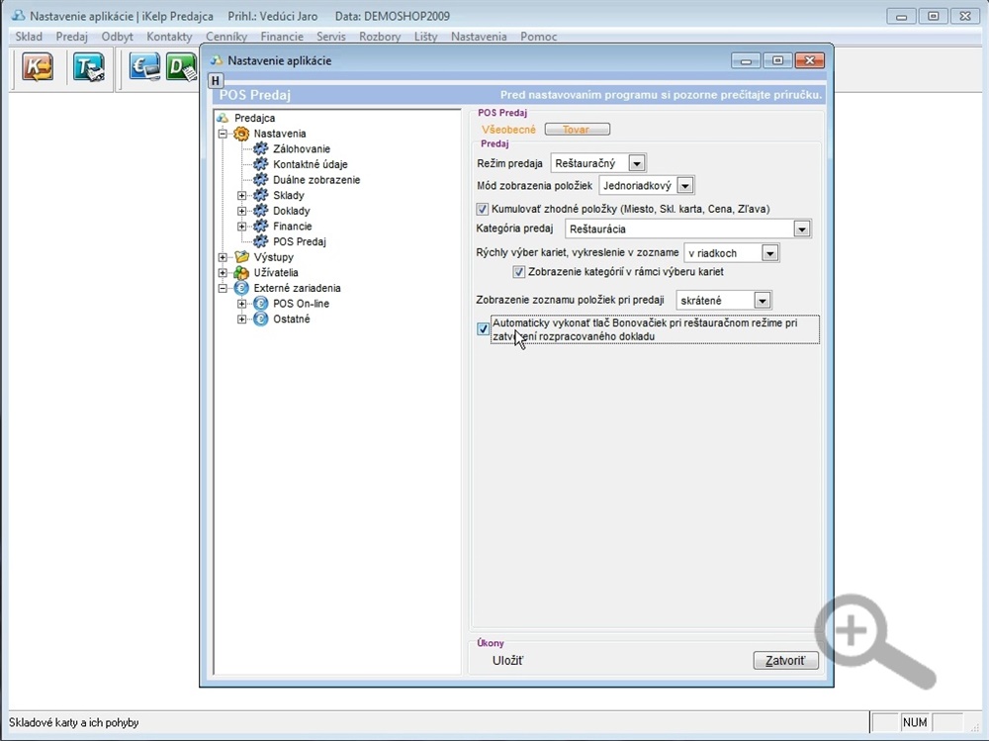Viewport: 989px width, 741px height.
Task: Switch to the Tovar tab
Action: coord(577,130)
